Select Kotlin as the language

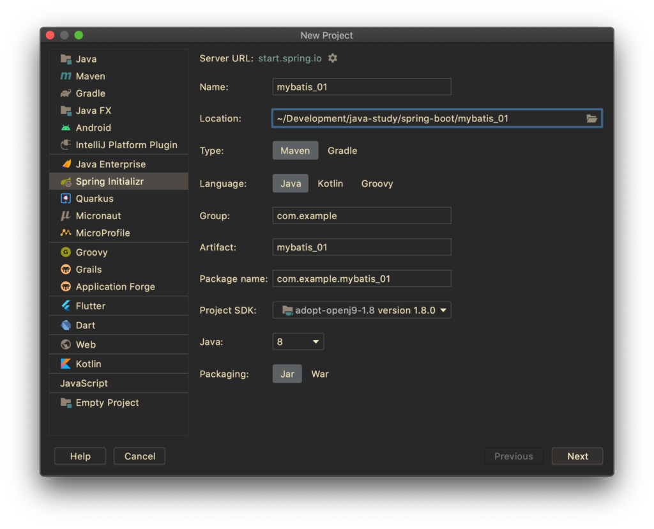330,183
